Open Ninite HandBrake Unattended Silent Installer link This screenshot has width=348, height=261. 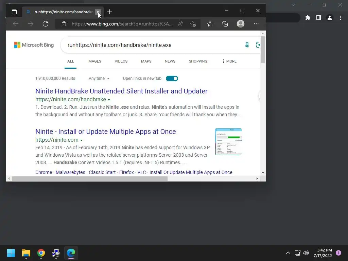(121, 91)
